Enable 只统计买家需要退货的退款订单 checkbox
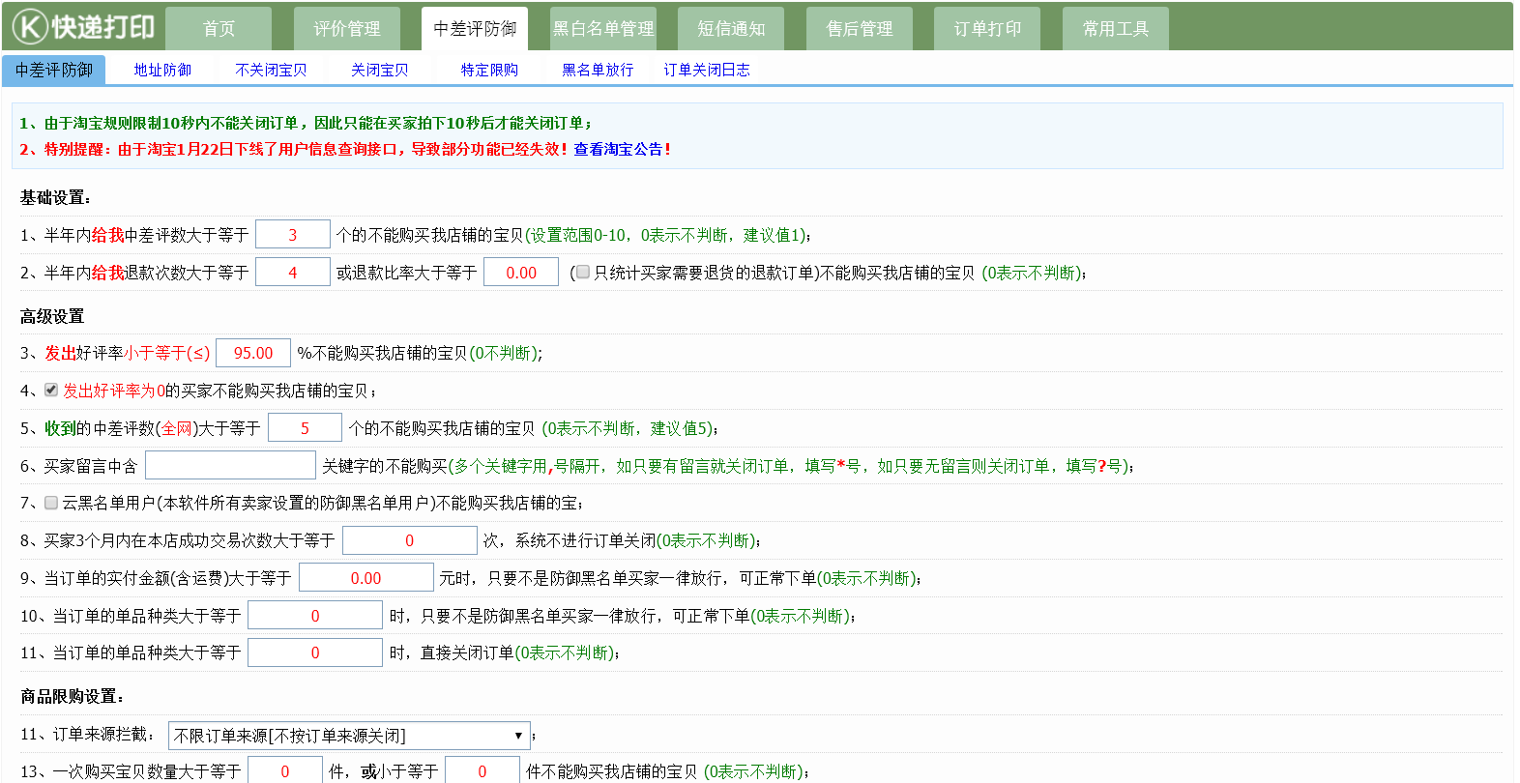The height and width of the screenshot is (783, 1520). (x=583, y=273)
